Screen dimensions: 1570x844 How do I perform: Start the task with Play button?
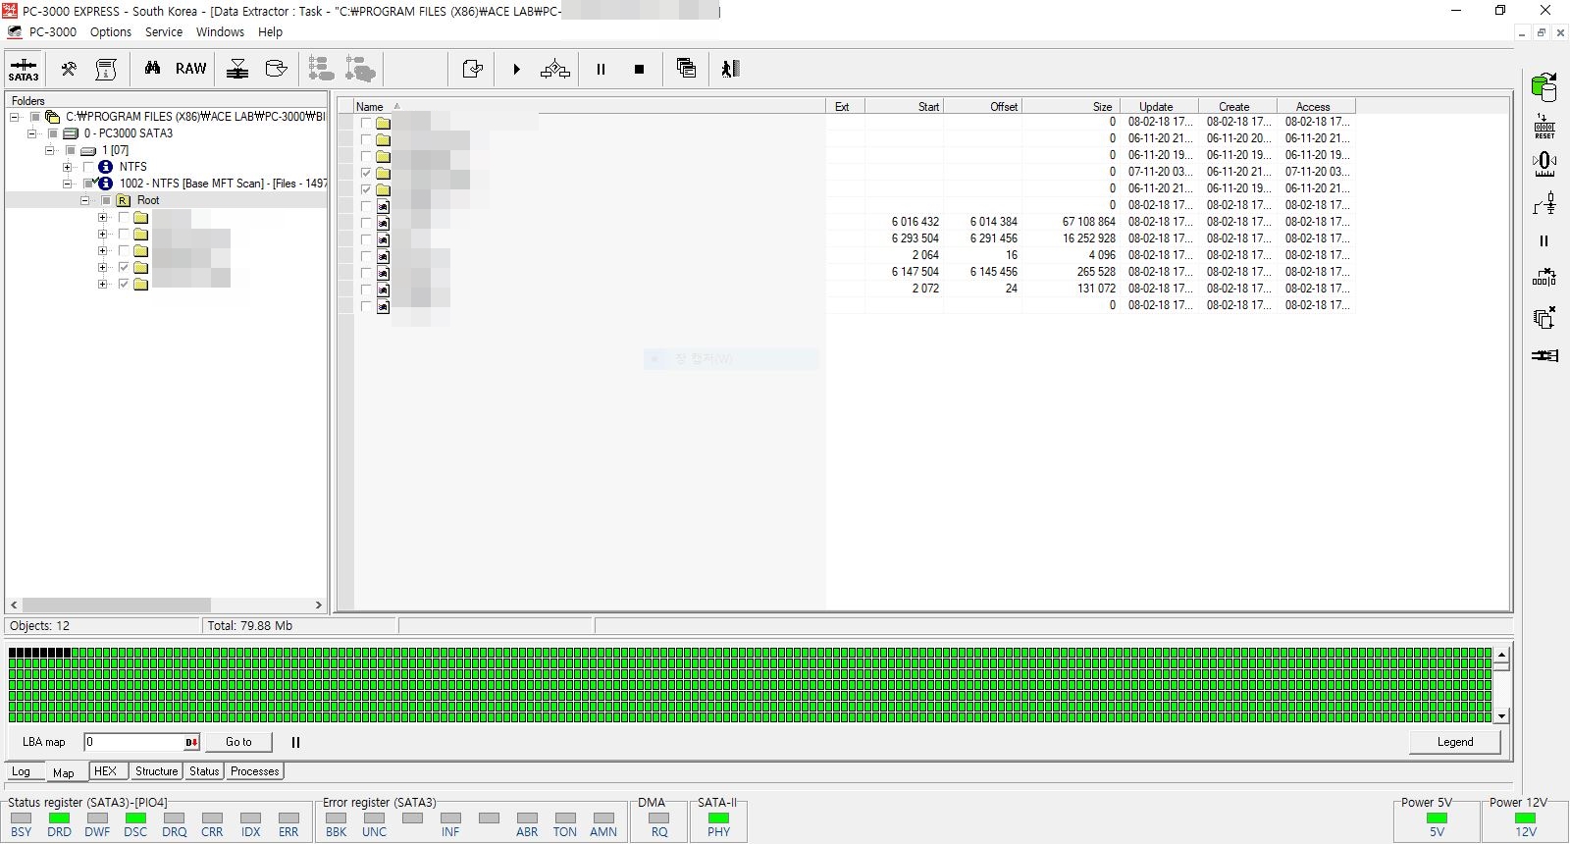coord(516,70)
